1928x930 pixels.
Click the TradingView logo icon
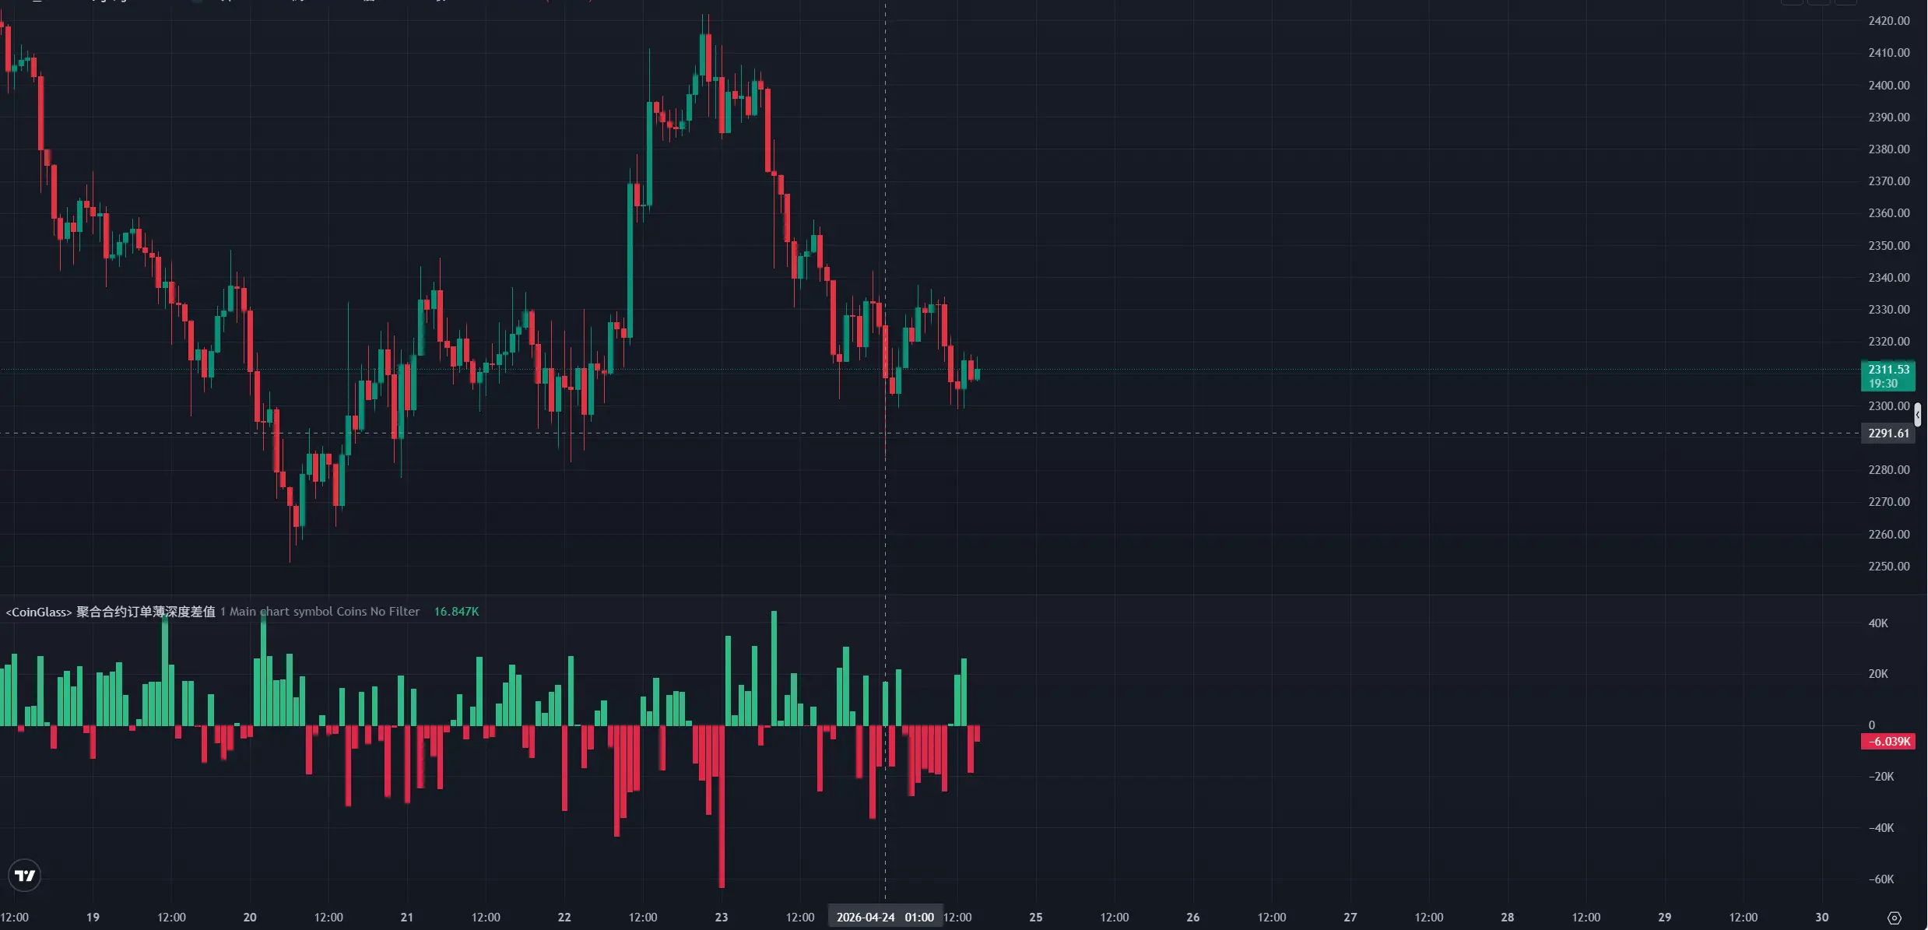tap(25, 876)
